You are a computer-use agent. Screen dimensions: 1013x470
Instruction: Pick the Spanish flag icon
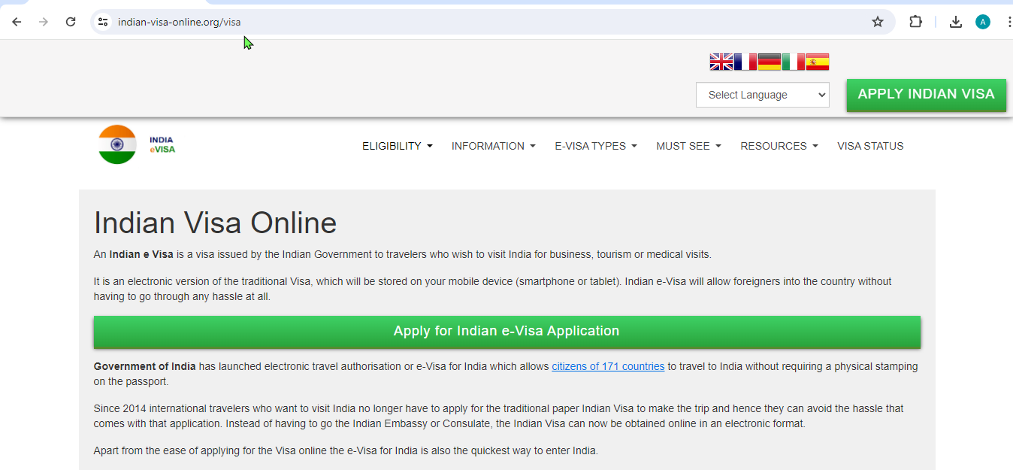click(x=818, y=62)
